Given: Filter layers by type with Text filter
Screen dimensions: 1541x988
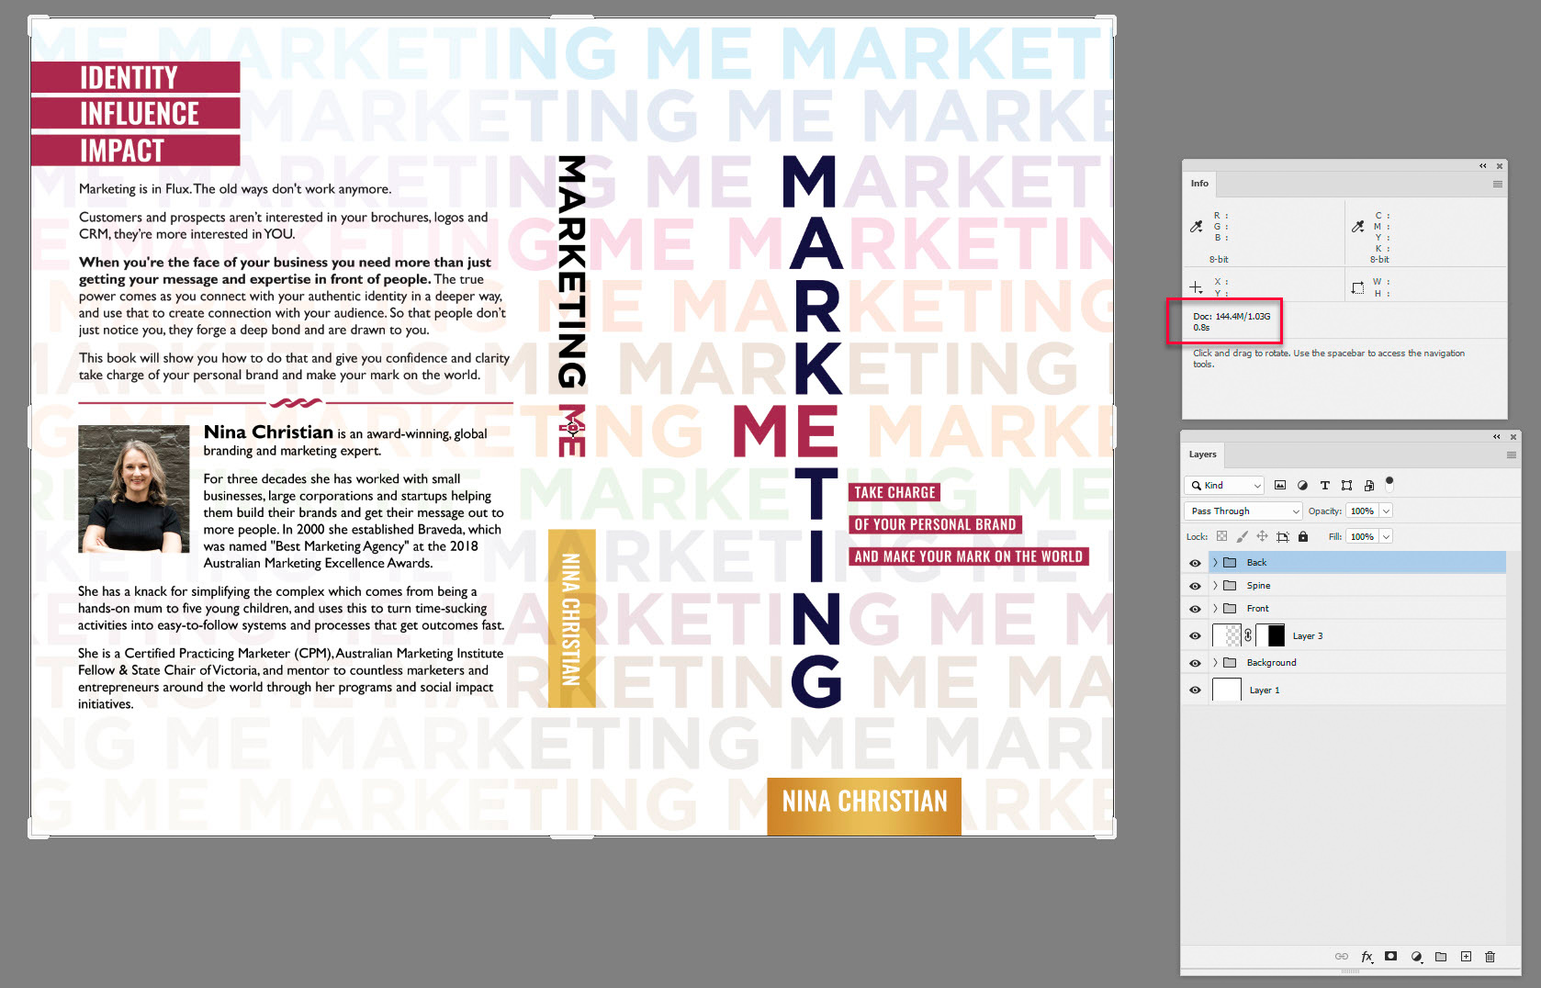Looking at the screenshot, I should [1325, 485].
